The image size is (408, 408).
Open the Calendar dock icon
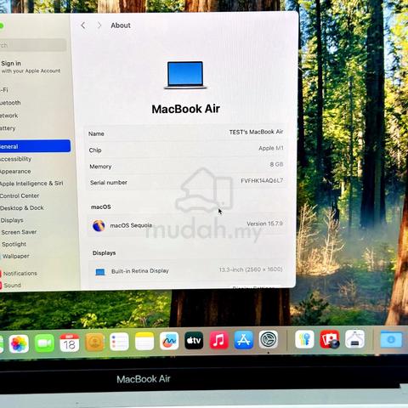coord(69,343)
